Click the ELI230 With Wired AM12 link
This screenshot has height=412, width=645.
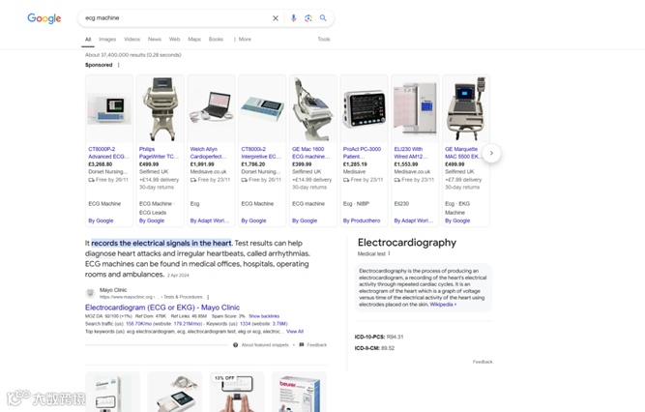[411, 153]
